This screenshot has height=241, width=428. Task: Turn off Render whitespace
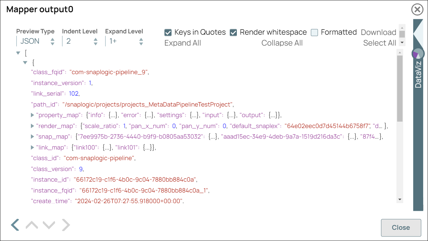(233, 32)
